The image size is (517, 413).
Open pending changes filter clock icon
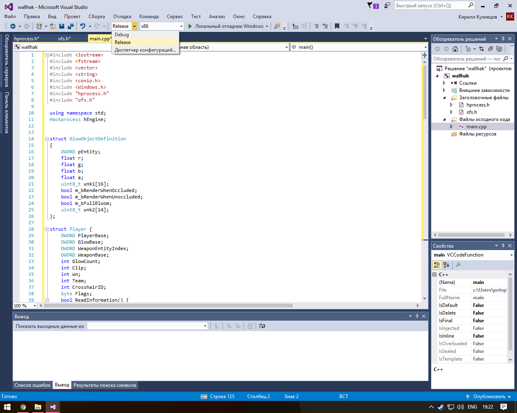[468, 49]
